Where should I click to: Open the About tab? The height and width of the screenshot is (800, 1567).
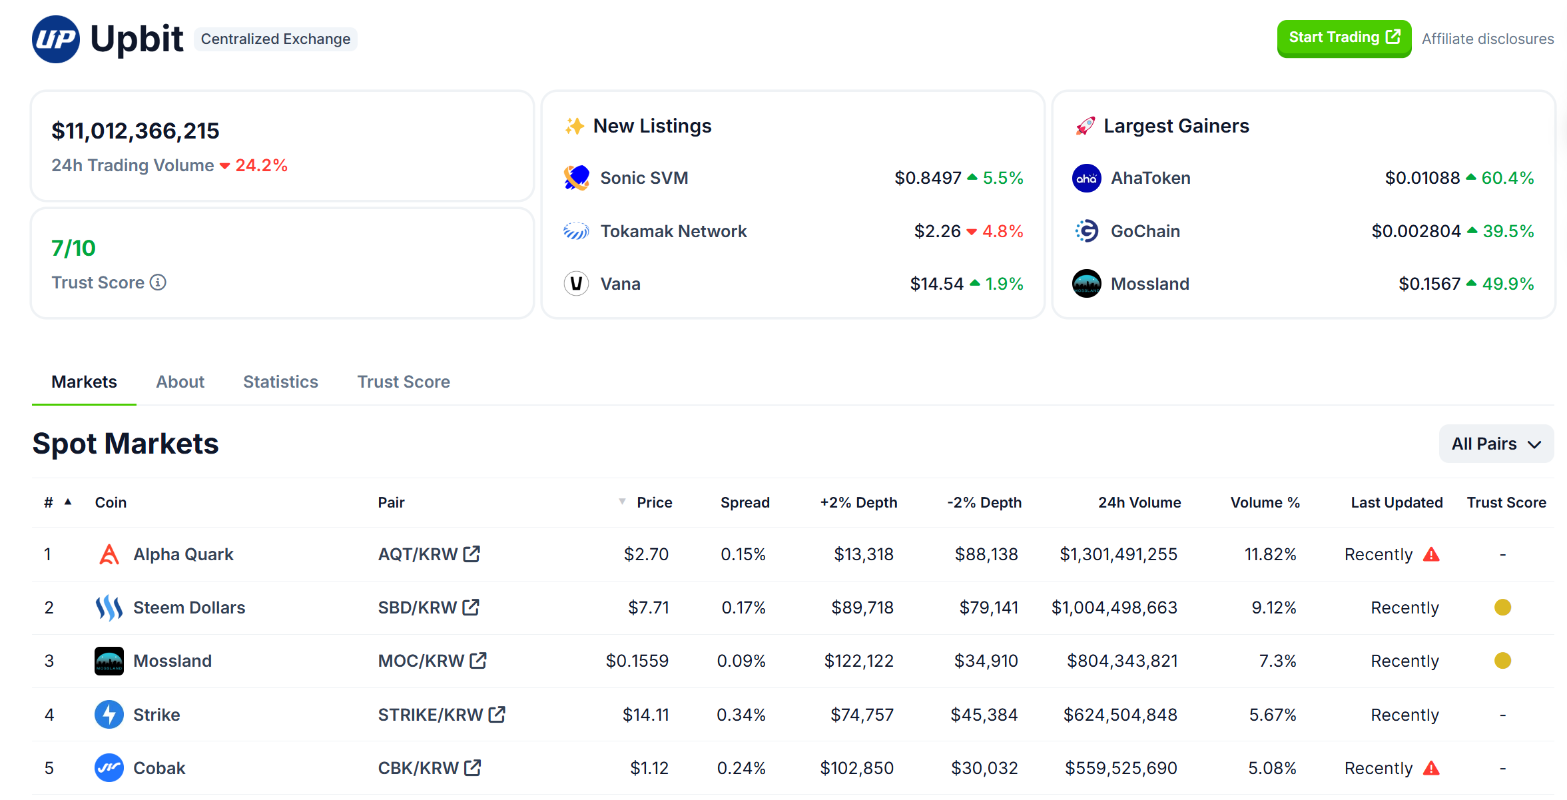coord(180,382)
